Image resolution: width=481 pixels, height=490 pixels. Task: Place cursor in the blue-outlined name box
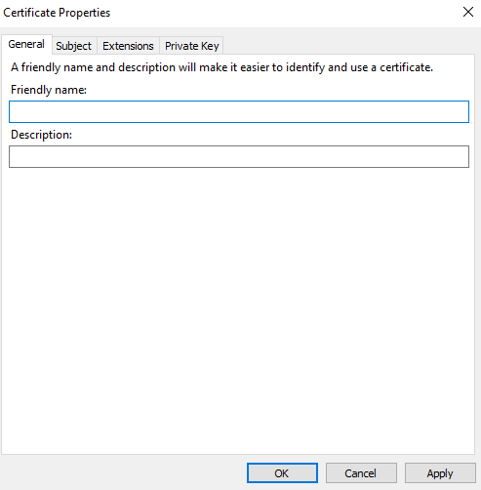(x=239, y=112)
